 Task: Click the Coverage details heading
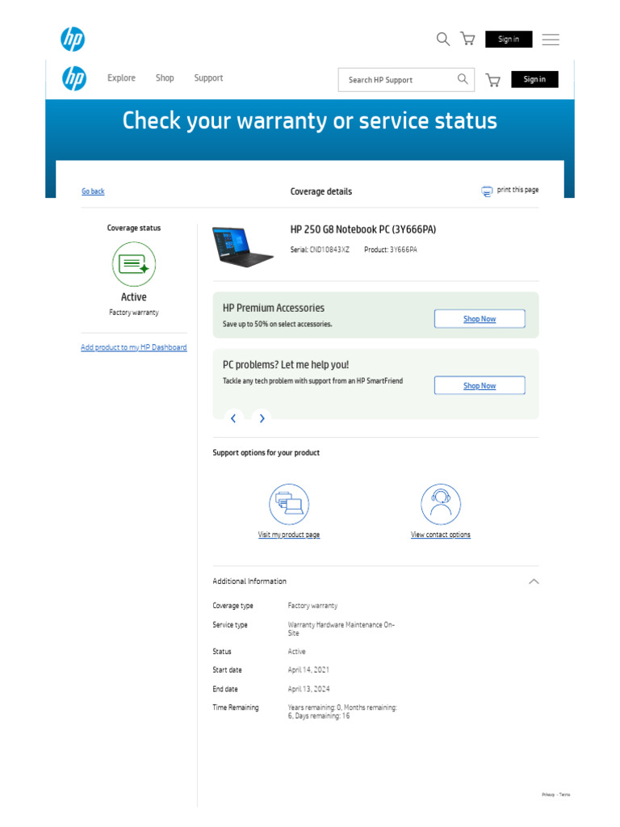[321, 191]
